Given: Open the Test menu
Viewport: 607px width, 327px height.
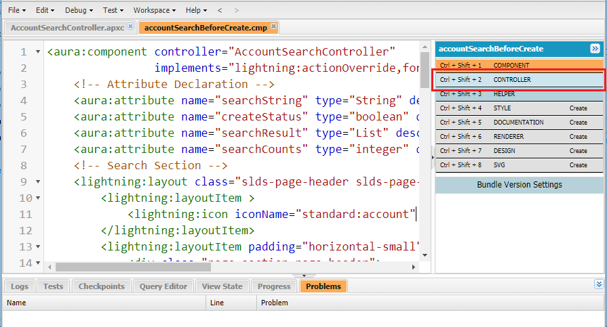Looking at the screenshot, I should (113, 10).
